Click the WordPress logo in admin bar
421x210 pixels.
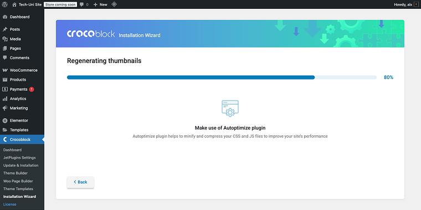click(x=4, y=4)
